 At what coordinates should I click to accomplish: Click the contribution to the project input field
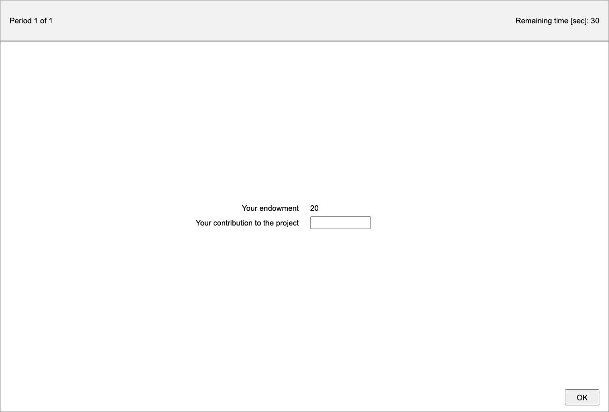coord(341,223)
